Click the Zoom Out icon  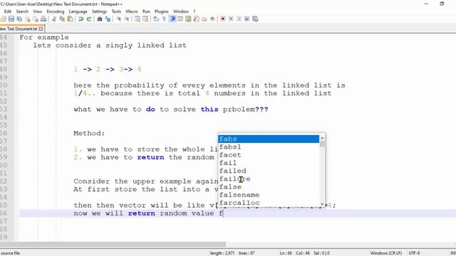point(127,19)
